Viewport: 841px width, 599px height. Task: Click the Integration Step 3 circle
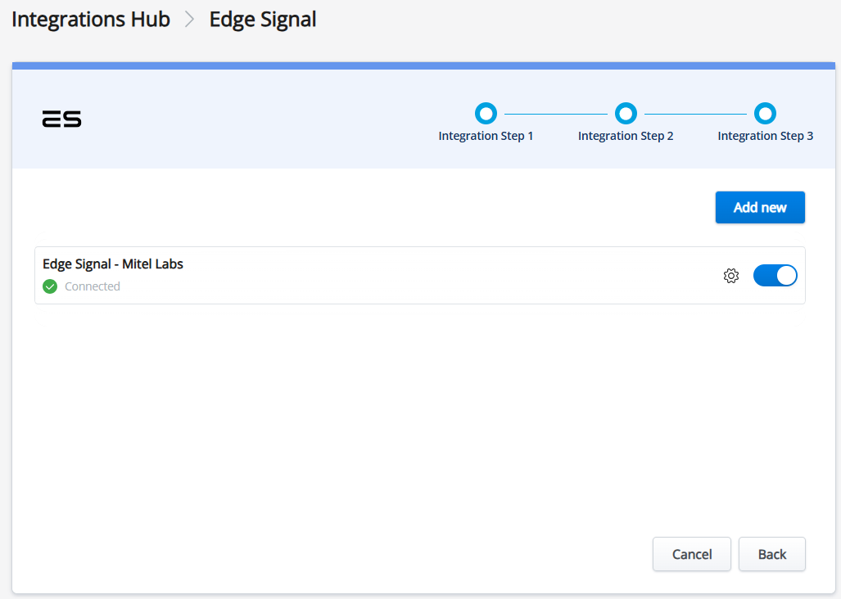[765, 113]
